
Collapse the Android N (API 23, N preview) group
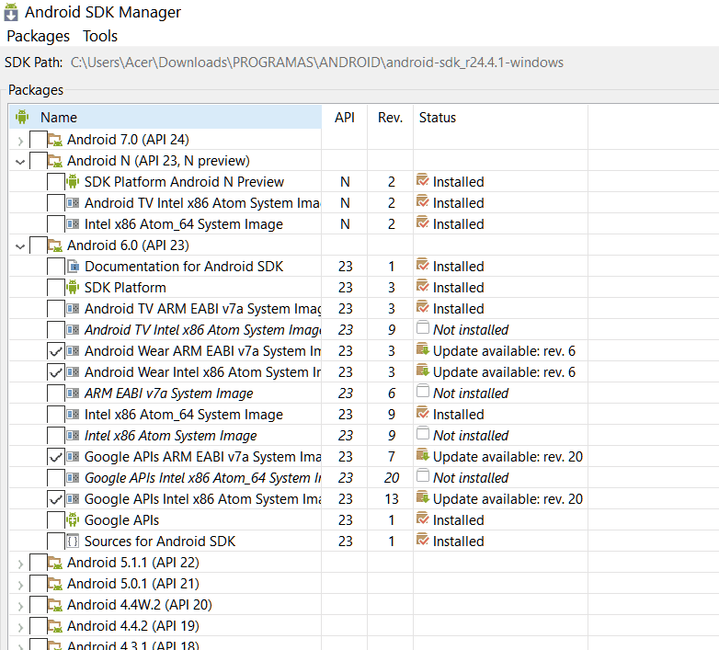coord(20,162)
